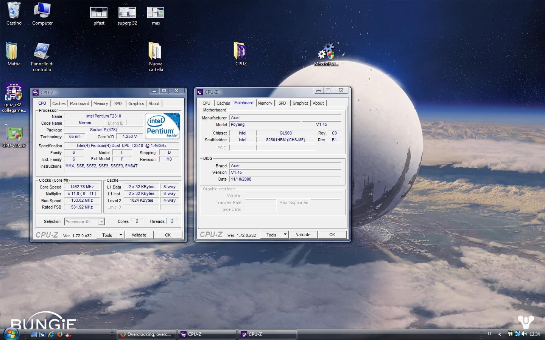Open Tools dropdown arrow in CPU-tab window
The width and height of the screenshot is (545, 340).
[121, 235]
